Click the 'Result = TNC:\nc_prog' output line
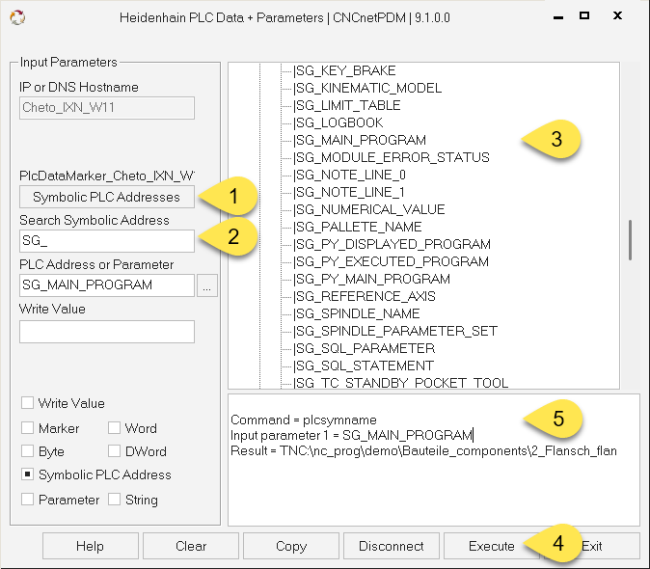 [x=423, y=451]
